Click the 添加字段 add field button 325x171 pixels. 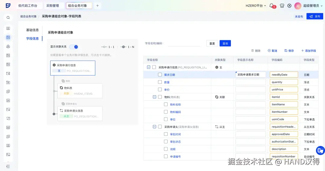tap(309, 50)
